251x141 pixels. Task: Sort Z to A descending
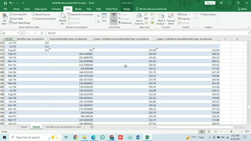99,21
